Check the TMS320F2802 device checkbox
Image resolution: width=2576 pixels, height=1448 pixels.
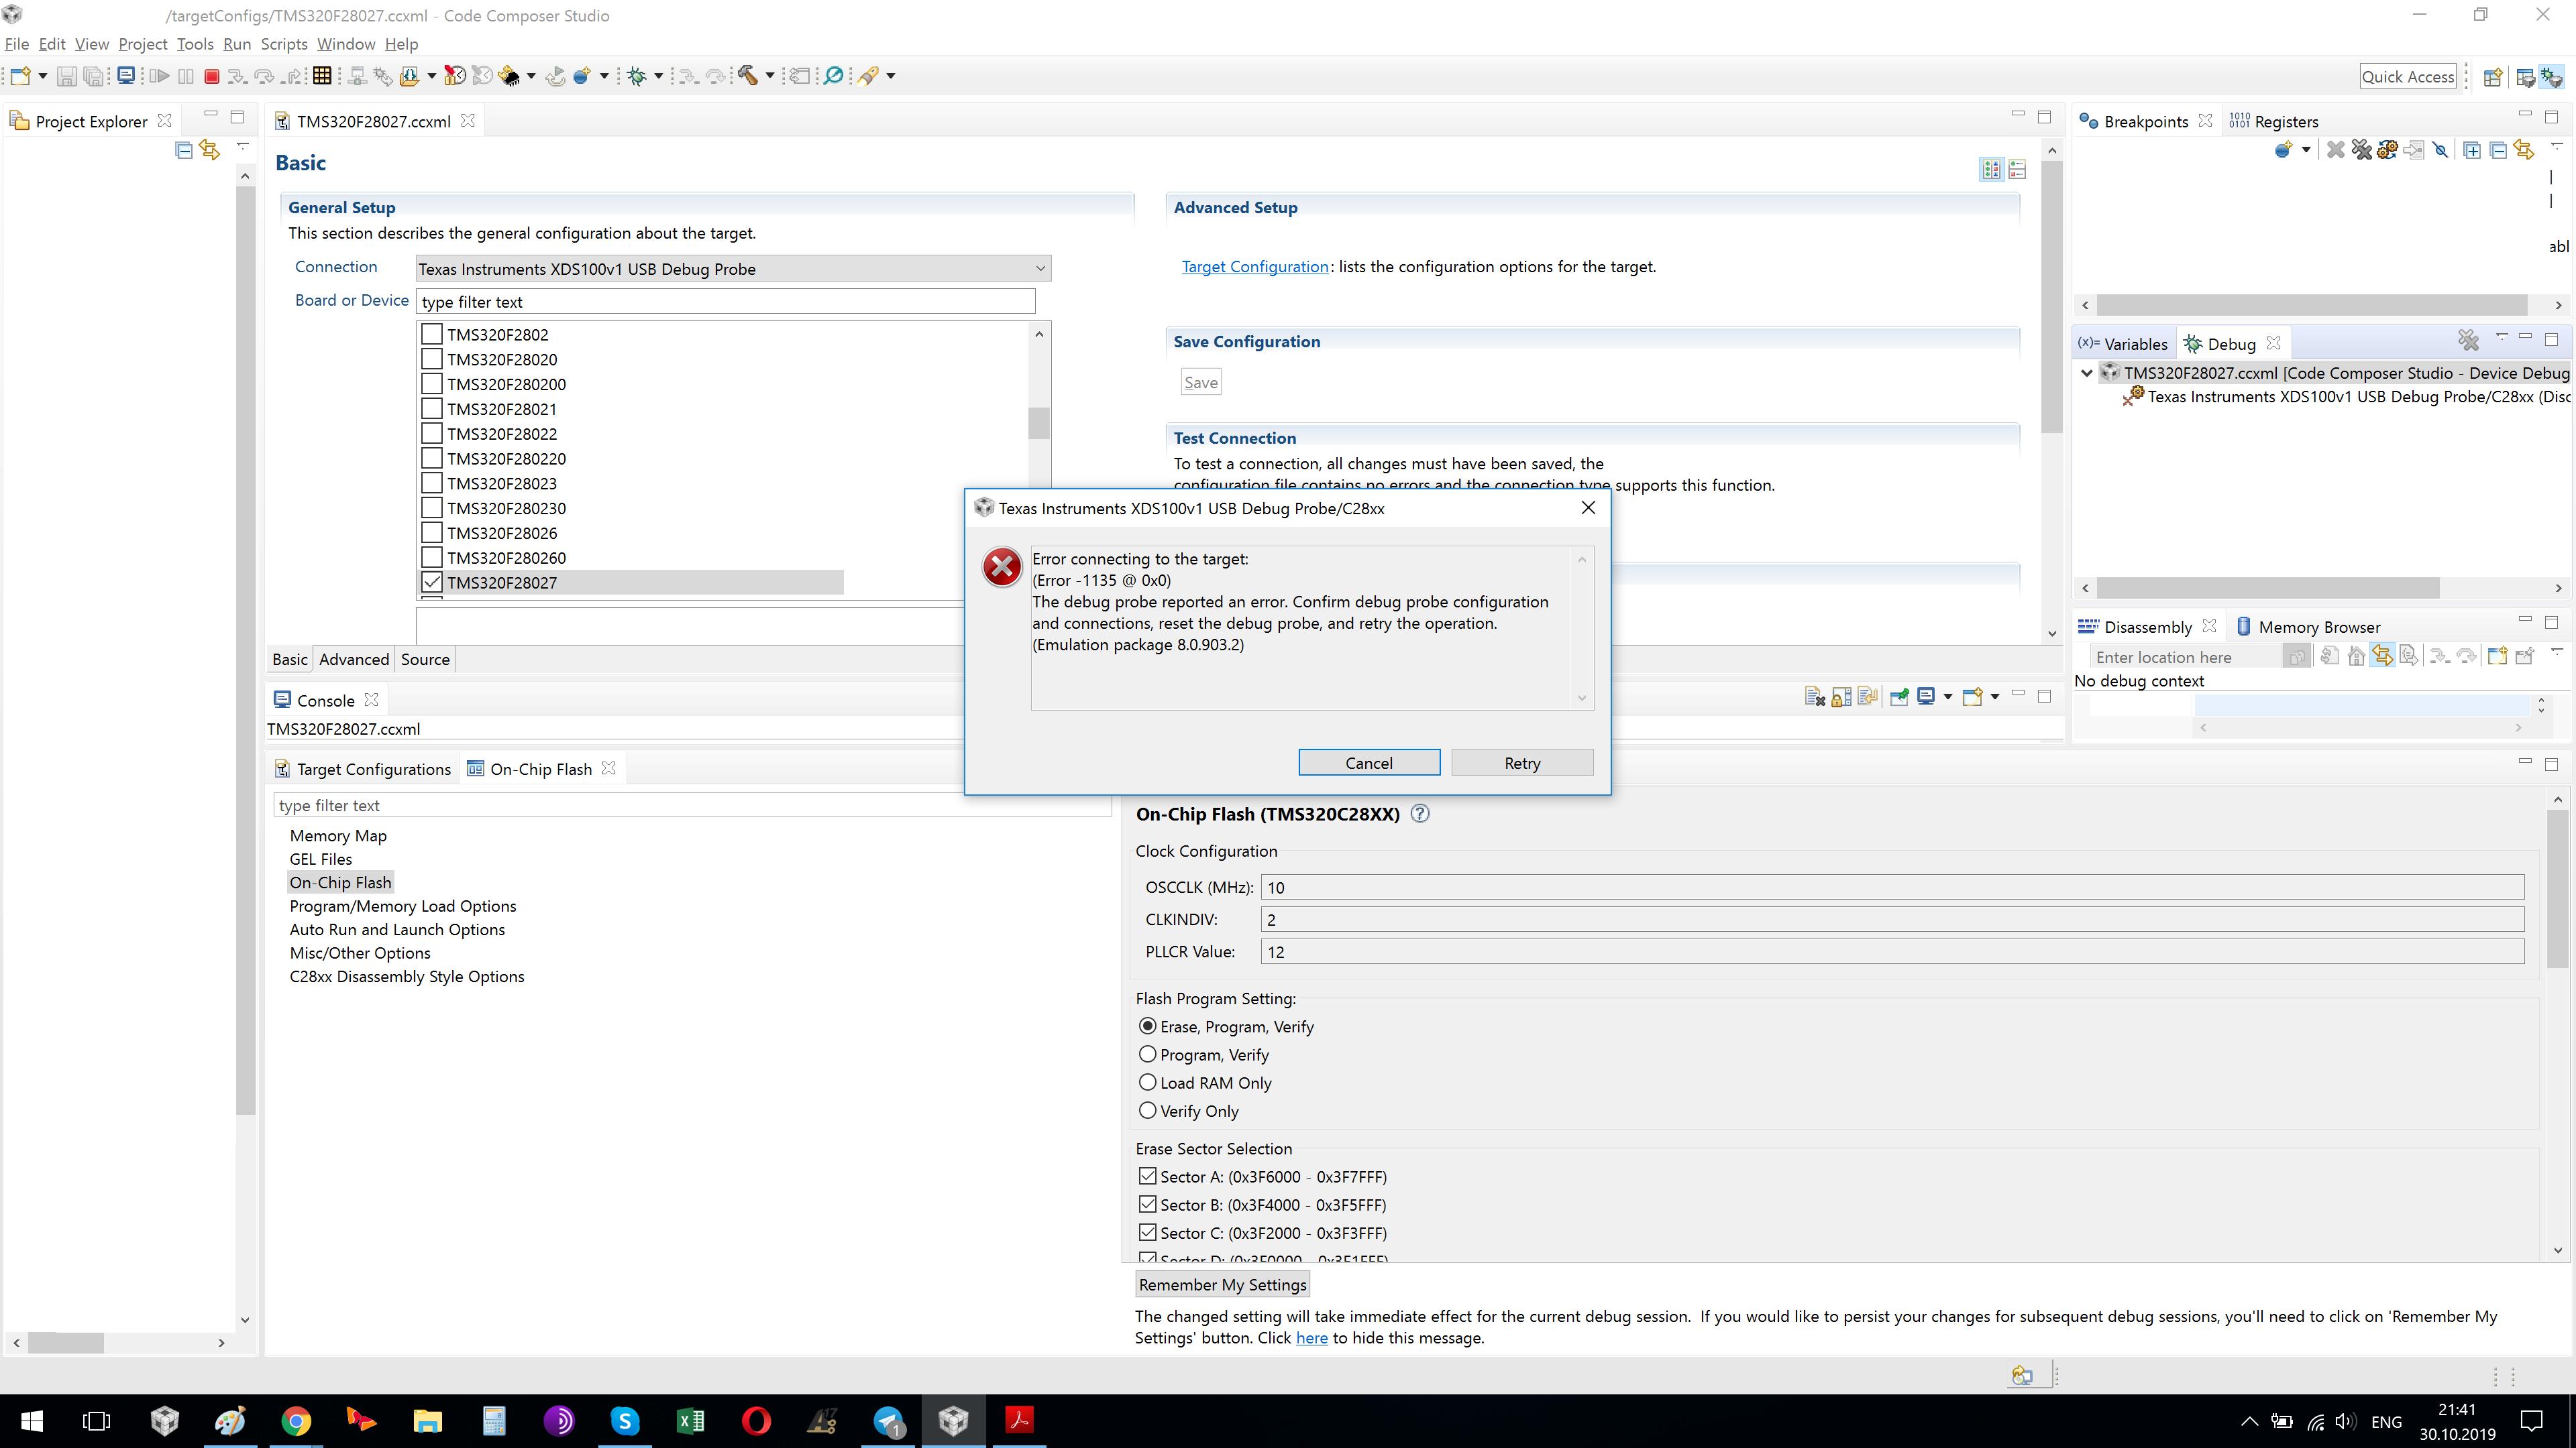(x=432, y=334)
